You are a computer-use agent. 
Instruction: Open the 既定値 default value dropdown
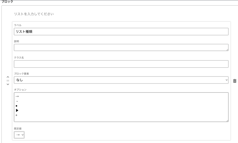point(19,135)
